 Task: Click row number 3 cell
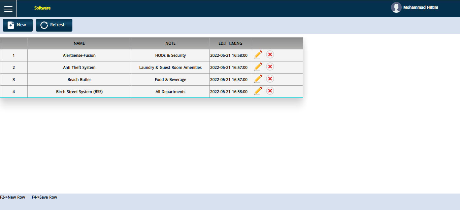tap(14, 80)
